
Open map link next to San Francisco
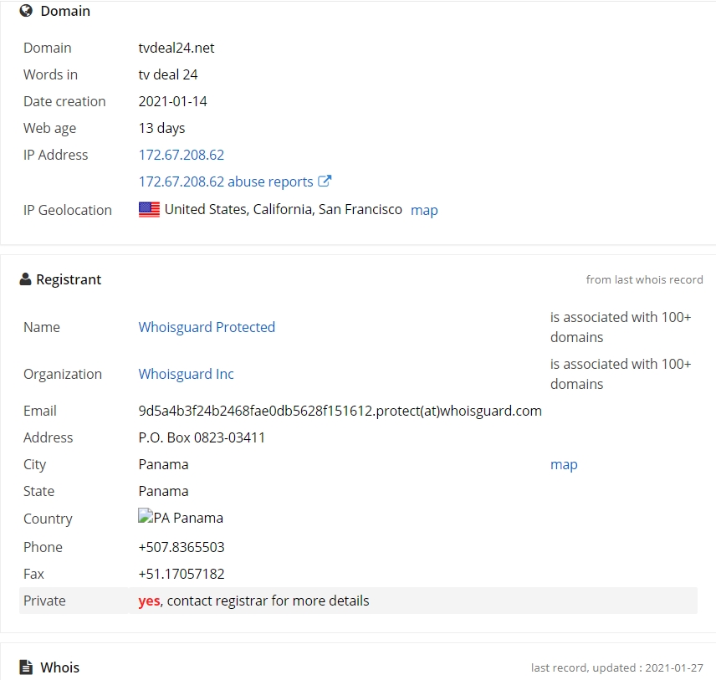(424, 210)
